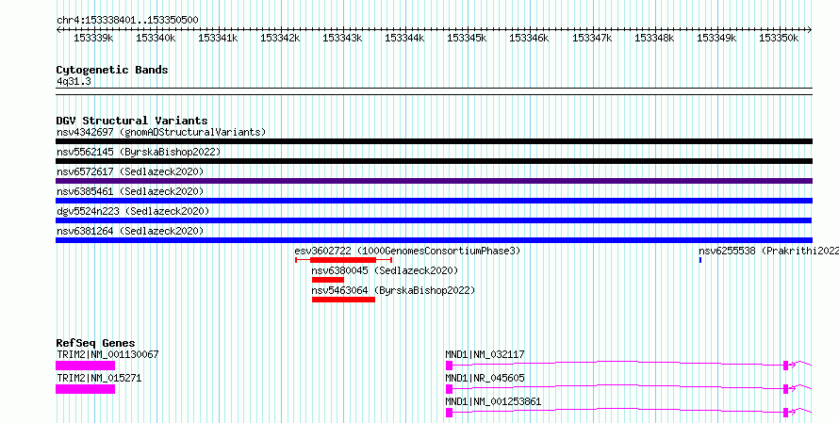Click the first exon of MND1|NM_032117

coord(449,366)
